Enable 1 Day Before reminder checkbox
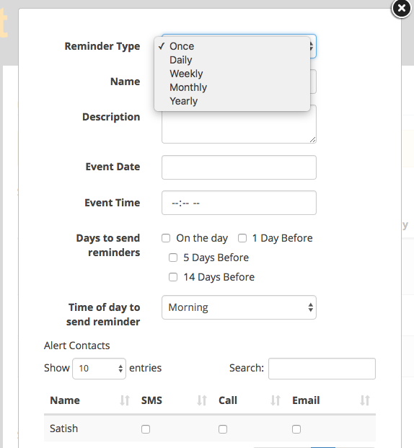 [242, 238]
